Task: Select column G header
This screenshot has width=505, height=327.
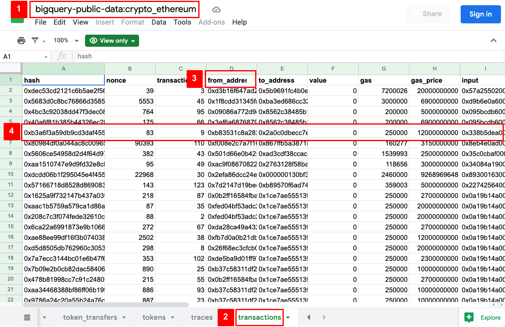Action: click(x=384, y=69)
